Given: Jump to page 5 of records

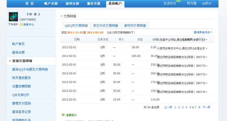Looking at the screenshot, I should coord(190,107).
